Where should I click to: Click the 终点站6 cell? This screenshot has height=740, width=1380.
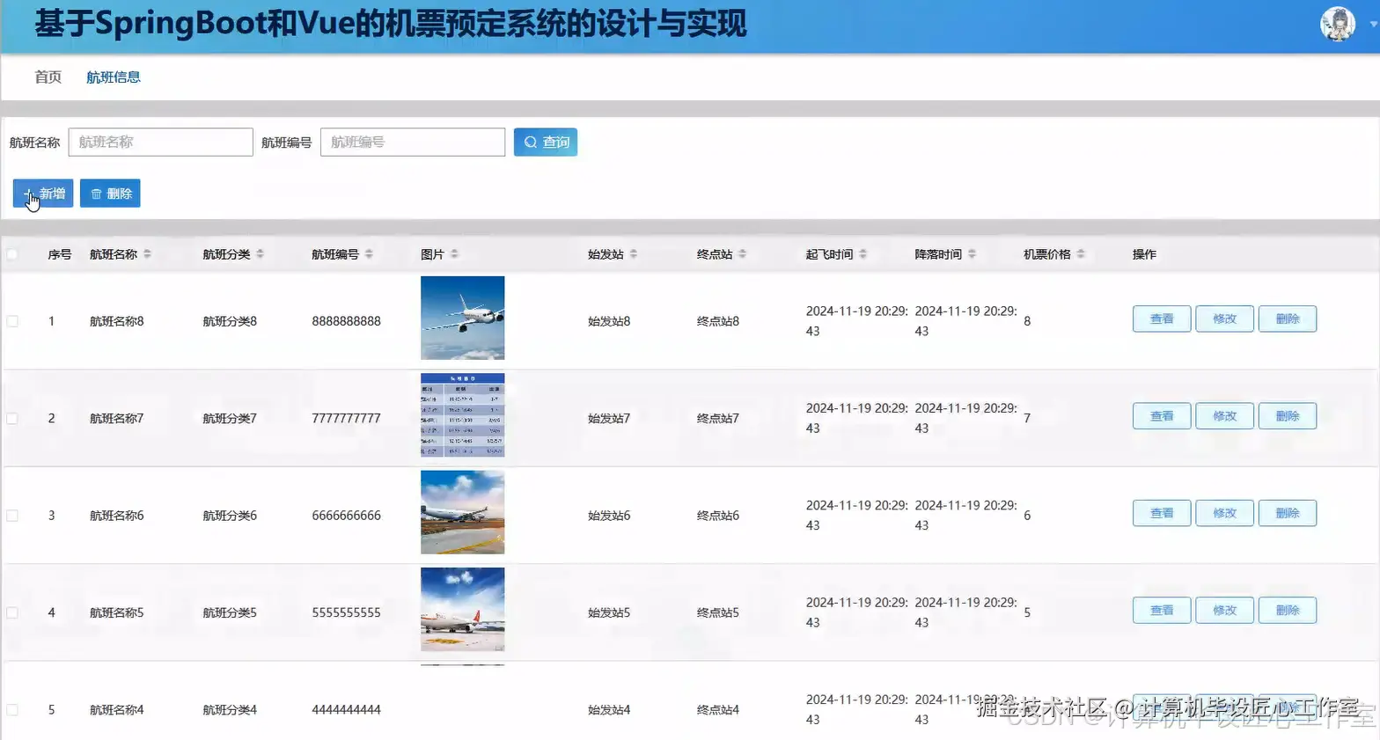(718, 516)
